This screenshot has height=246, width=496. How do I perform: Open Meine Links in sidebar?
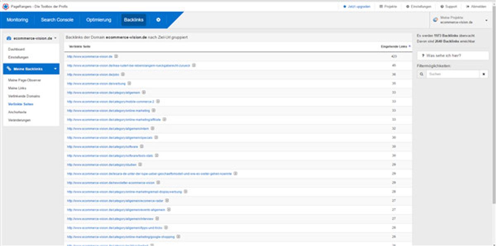pyautogui.click(x=17, y=88)
